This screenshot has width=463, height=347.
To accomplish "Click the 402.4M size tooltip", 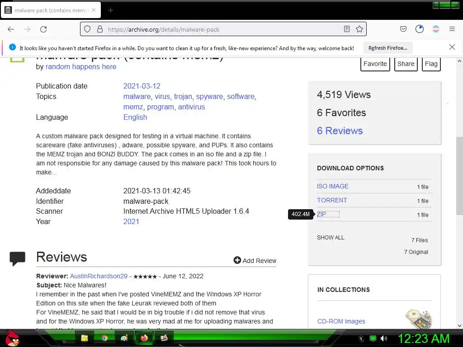I will point(301,214).
